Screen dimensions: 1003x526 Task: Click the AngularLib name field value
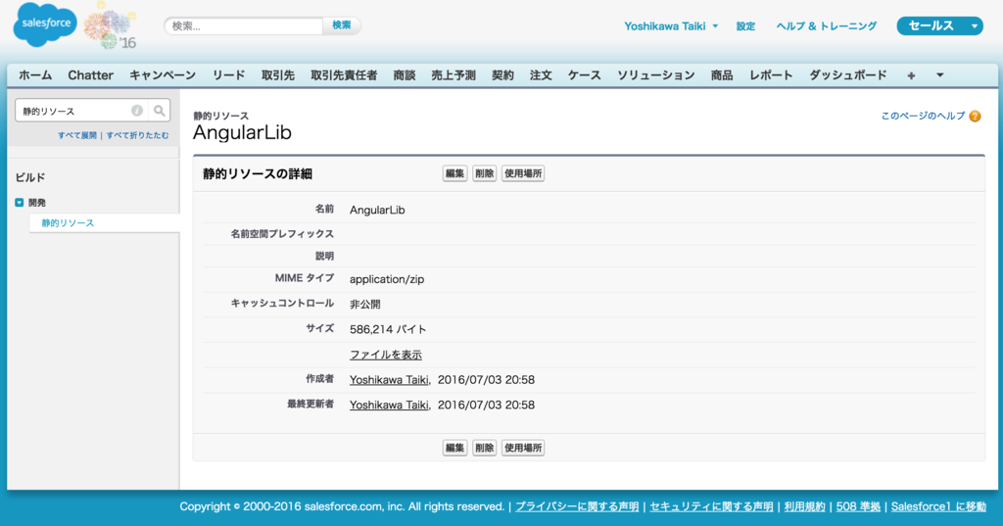377,210
